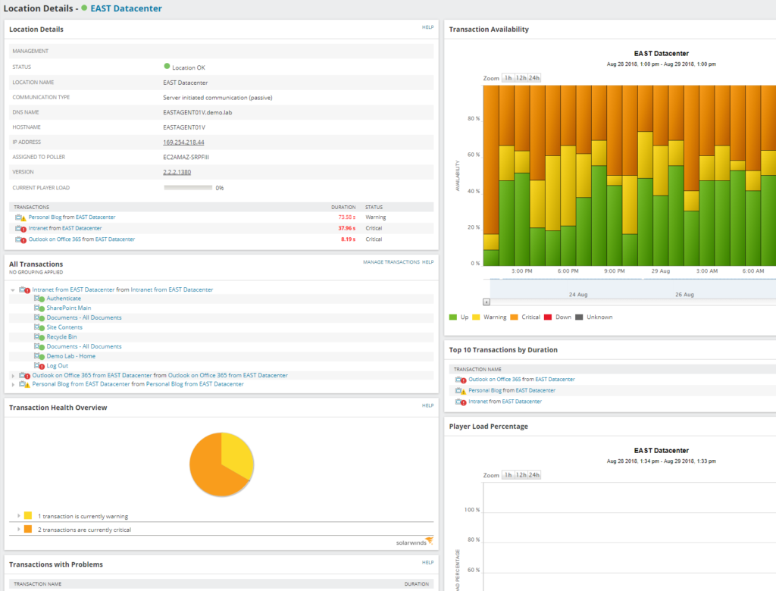Expand the '2 transactions are currently critical' row

click(19, 529)
